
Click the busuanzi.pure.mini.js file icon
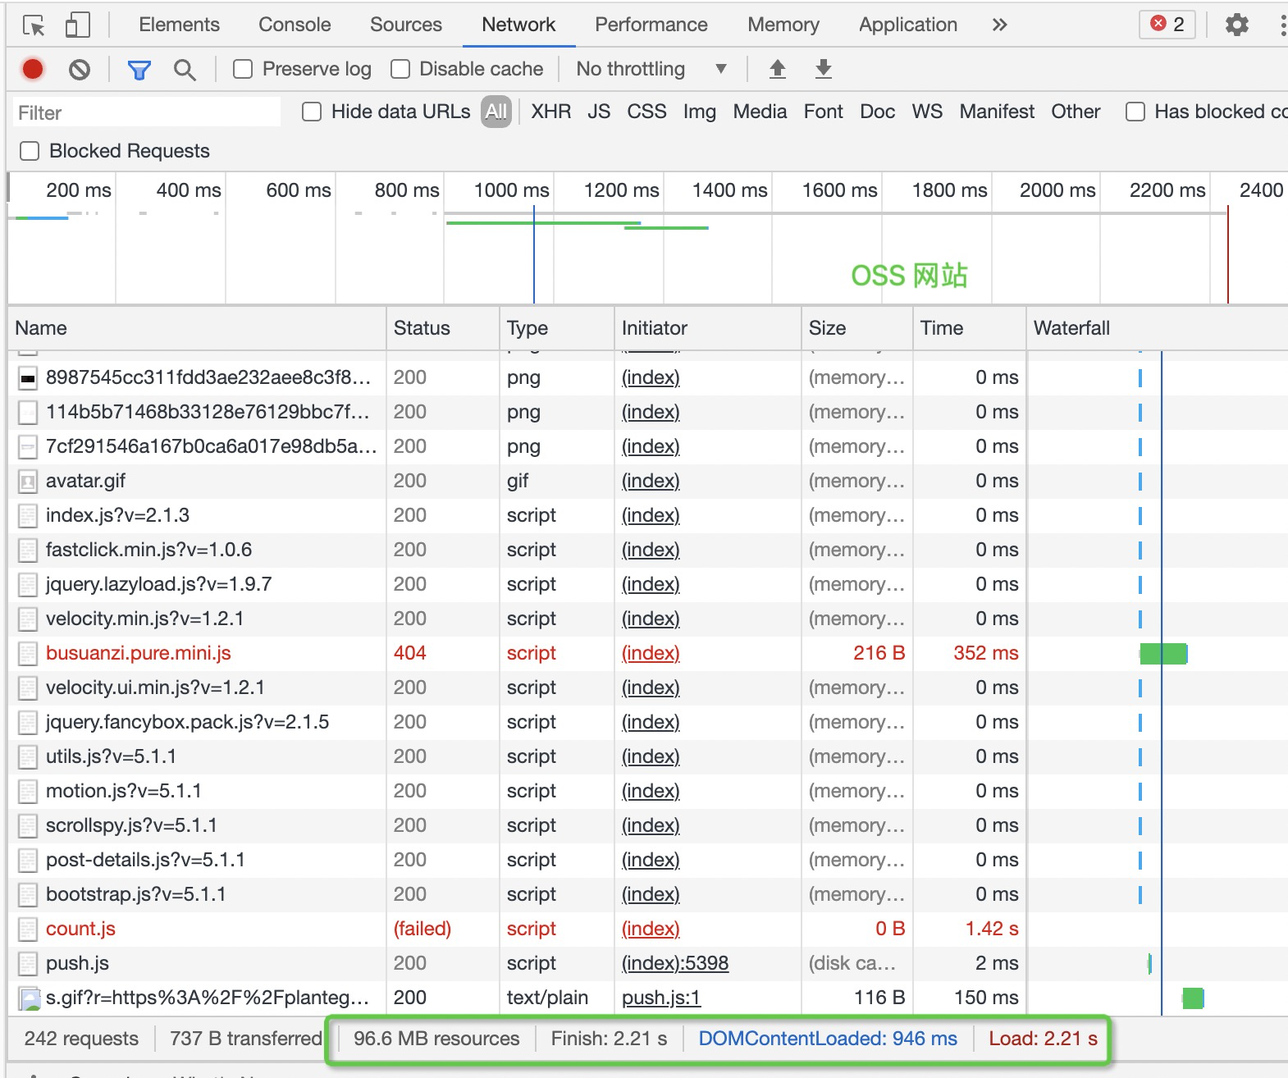(x=28, y=653)
